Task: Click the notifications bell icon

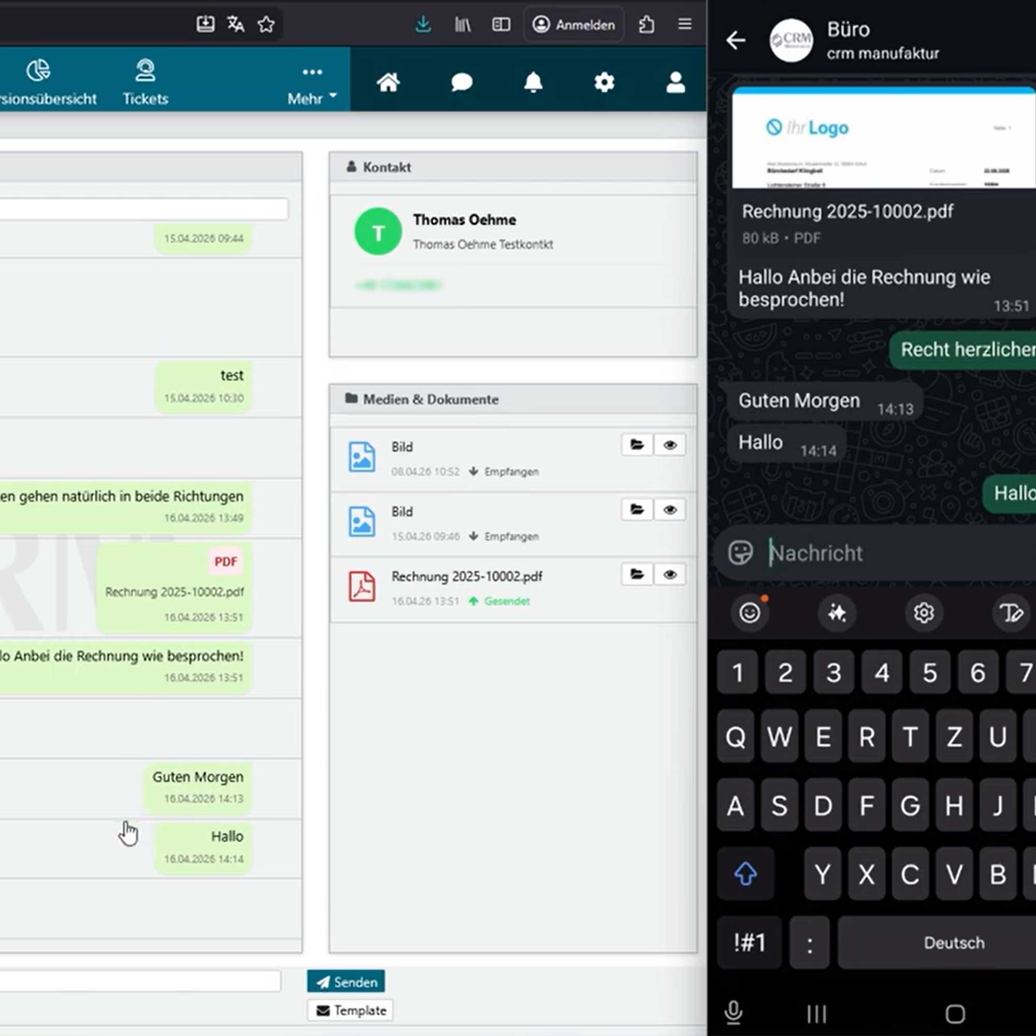Action: tap(533, 81)
